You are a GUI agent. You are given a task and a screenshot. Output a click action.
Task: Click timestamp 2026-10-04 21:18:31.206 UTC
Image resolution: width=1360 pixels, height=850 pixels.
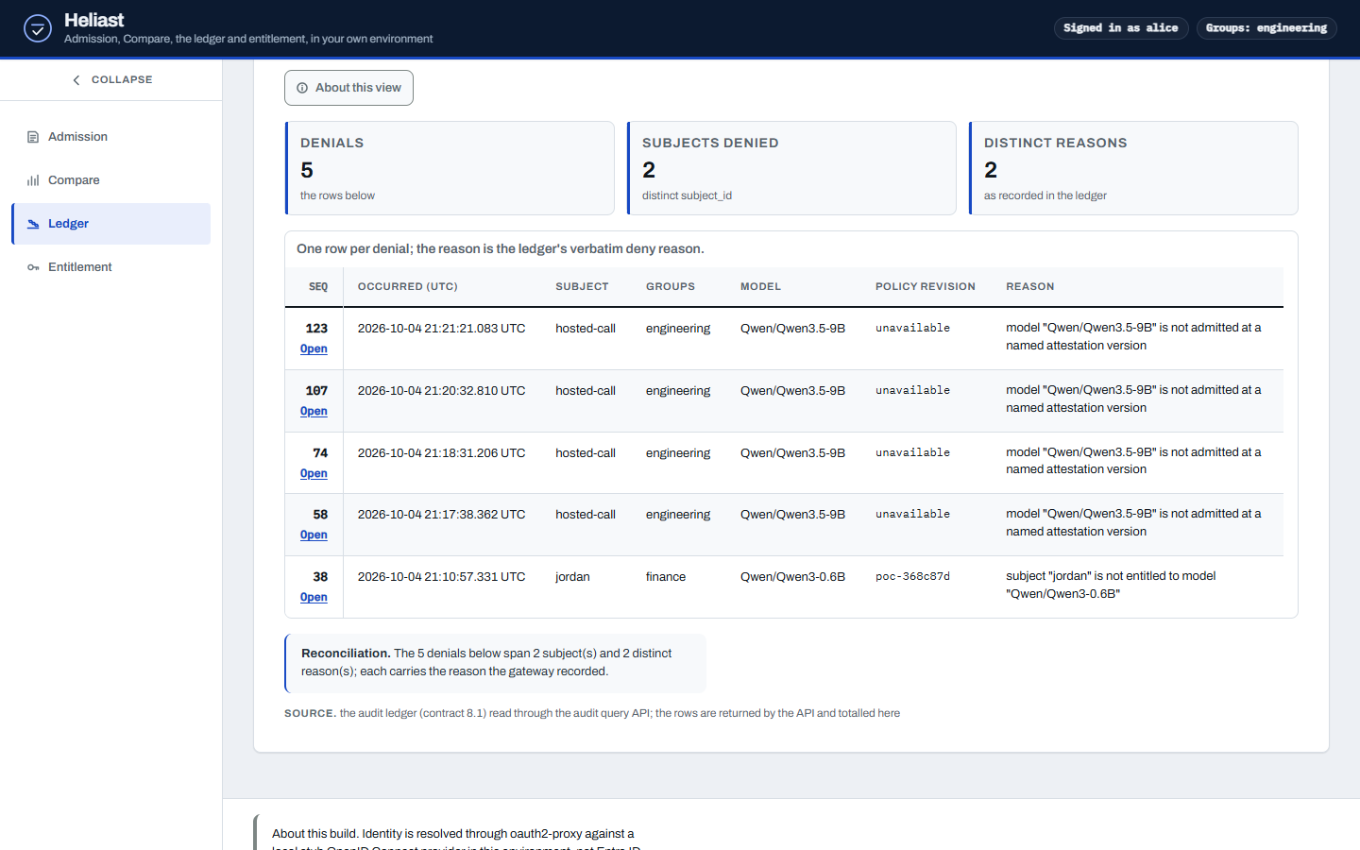(x=441, y=453)
